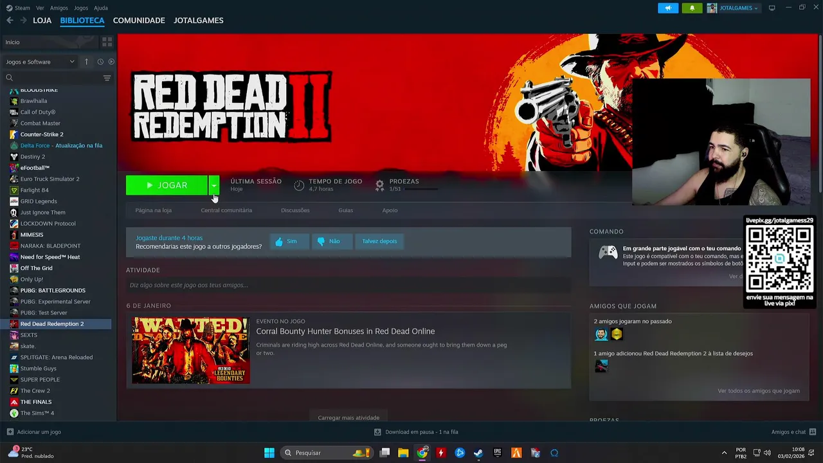Switch to the COMUNIDADE tab
Viewport: 823px width, 463px height.
point(139,21)
